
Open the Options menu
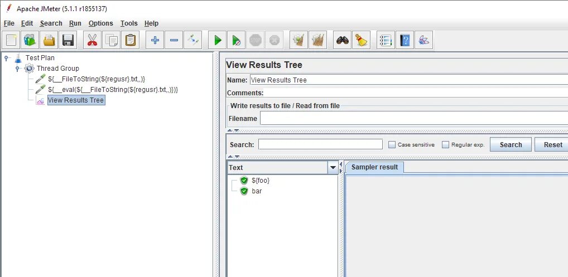click(x=100, y=23)
